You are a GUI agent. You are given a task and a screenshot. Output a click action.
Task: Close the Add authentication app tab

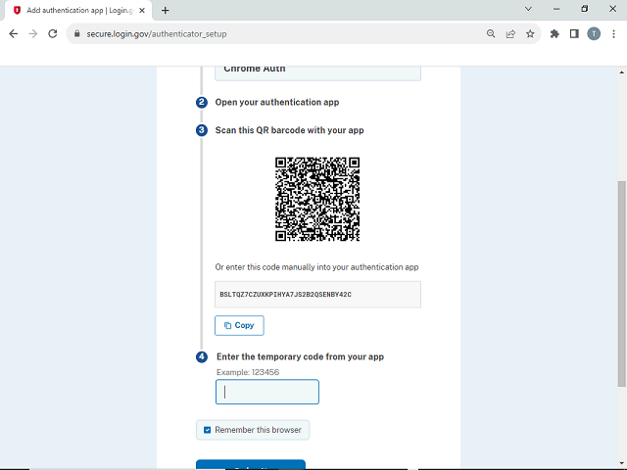[142, 11]
